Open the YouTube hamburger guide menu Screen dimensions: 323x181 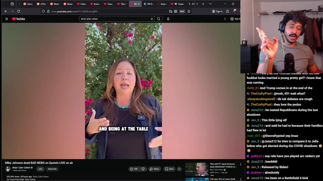coord(7,19)
